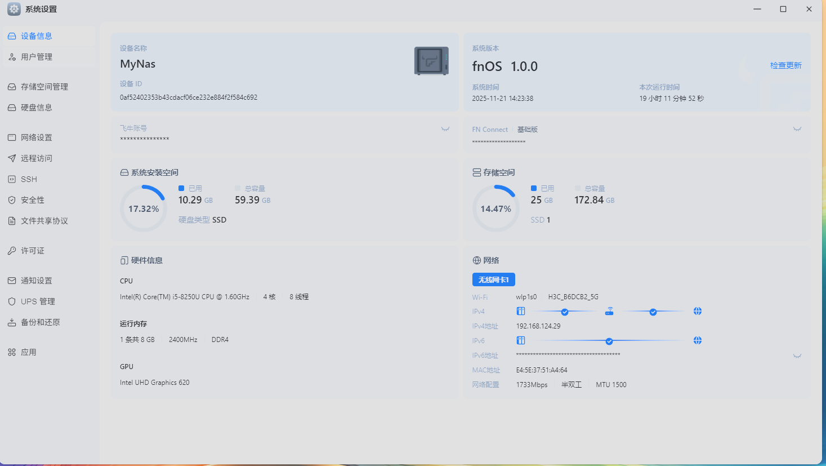Click the 8 线程 thread count

299,297
